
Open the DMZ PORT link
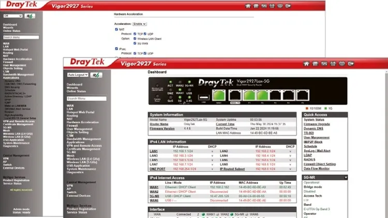pos(157,169)
